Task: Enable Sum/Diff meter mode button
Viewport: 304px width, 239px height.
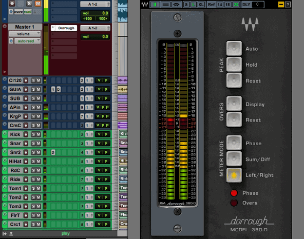Action: coord(234,159)
